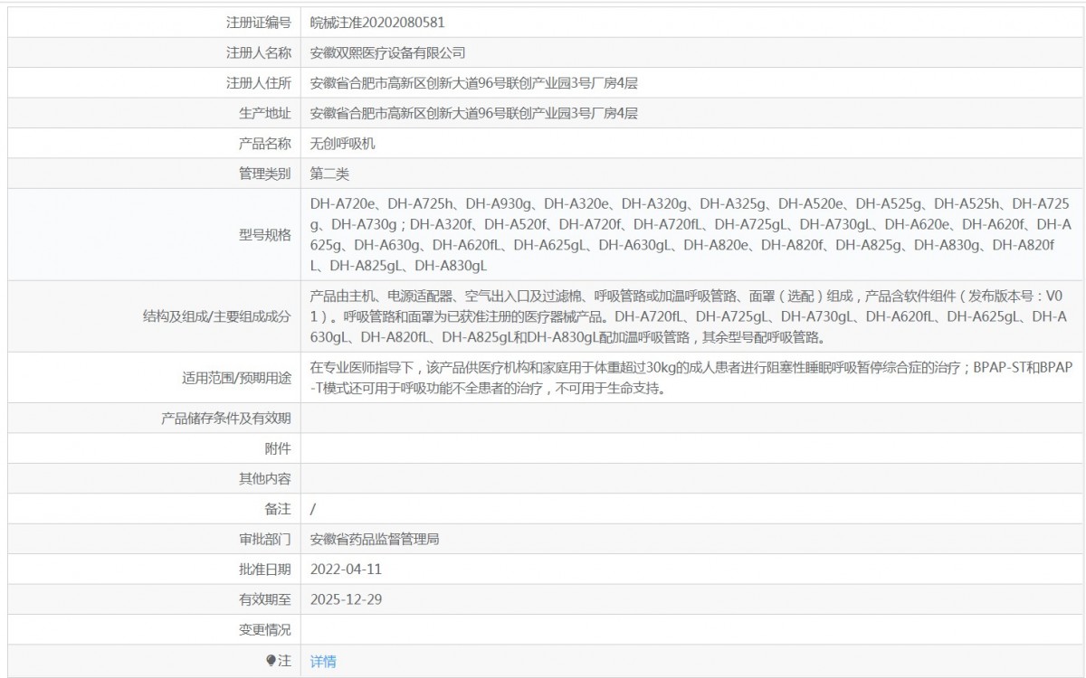Click the 生产地址 label
This screenshot has height=678, width=1086.
(x=264, y=113)
